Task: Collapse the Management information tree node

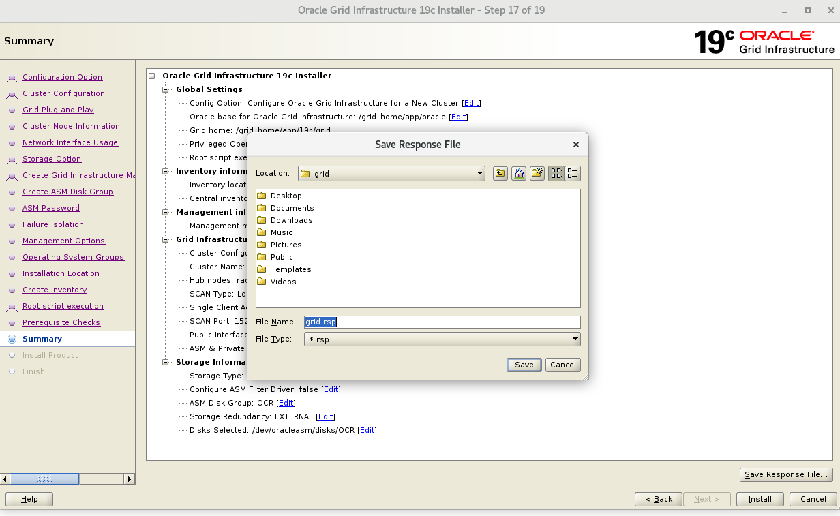Action: pos(166,212)
